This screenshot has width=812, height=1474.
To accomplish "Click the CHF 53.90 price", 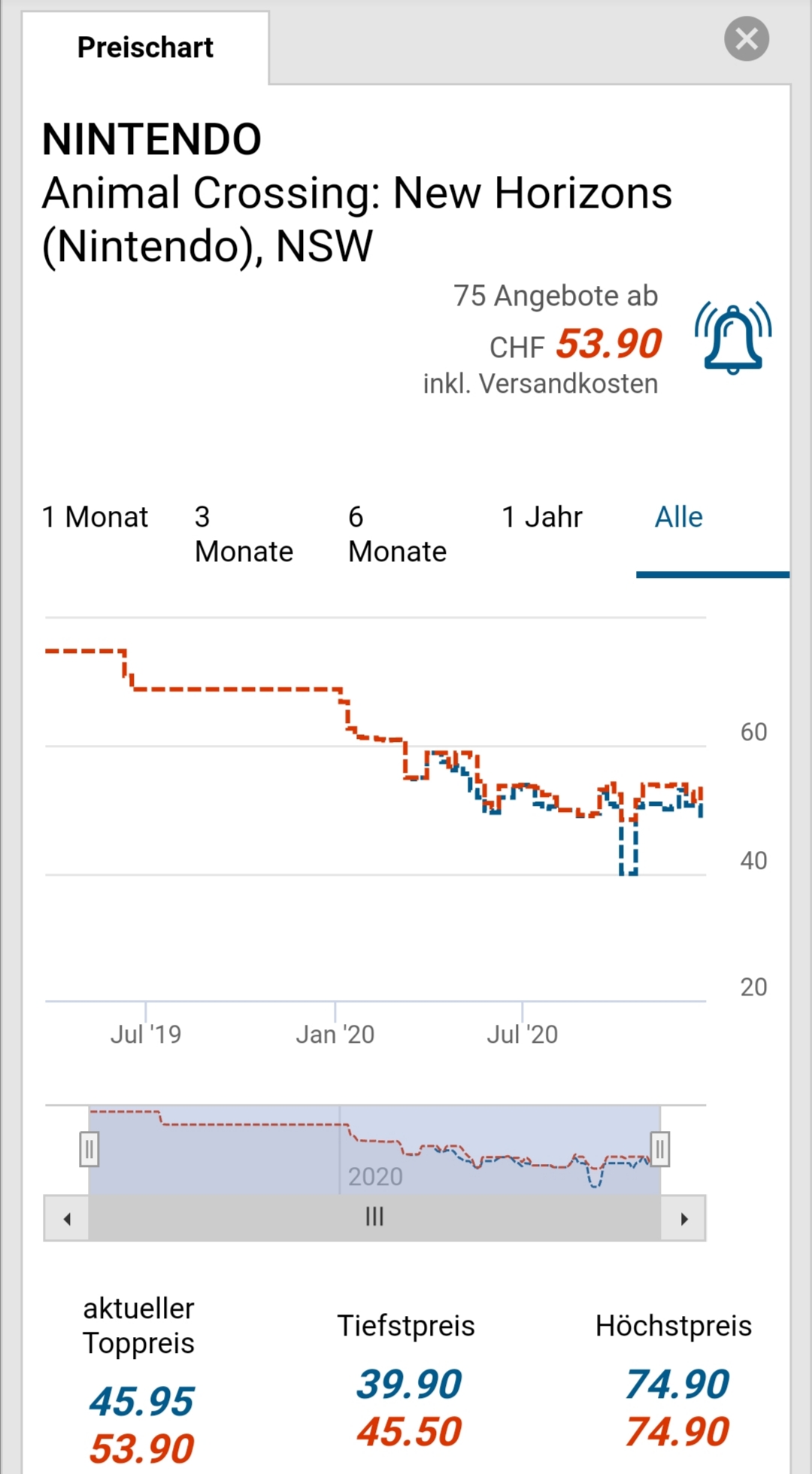I will click(608, 345).
